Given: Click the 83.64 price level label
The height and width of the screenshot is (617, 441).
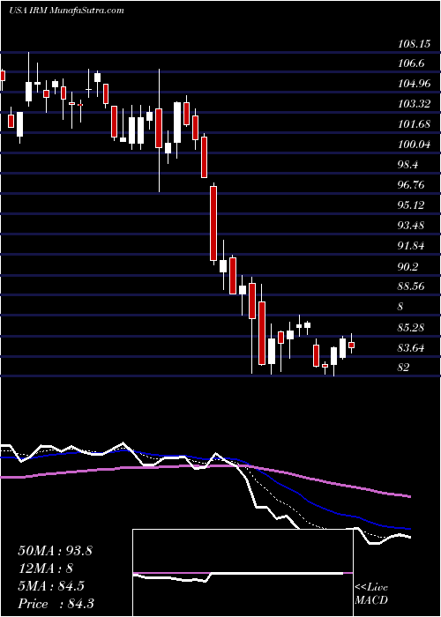Looking at the screenshot, I should 411,348.
